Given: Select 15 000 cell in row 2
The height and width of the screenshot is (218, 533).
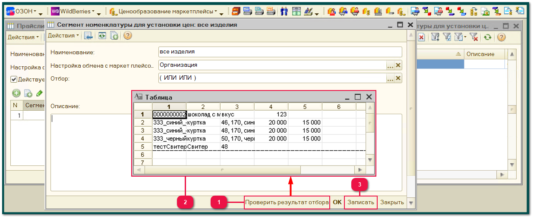Looking at the screenshot, I should (x=305, y=122).
